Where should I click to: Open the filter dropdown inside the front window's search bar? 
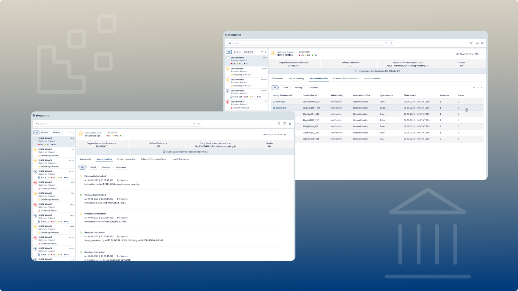tap(194, 124)
